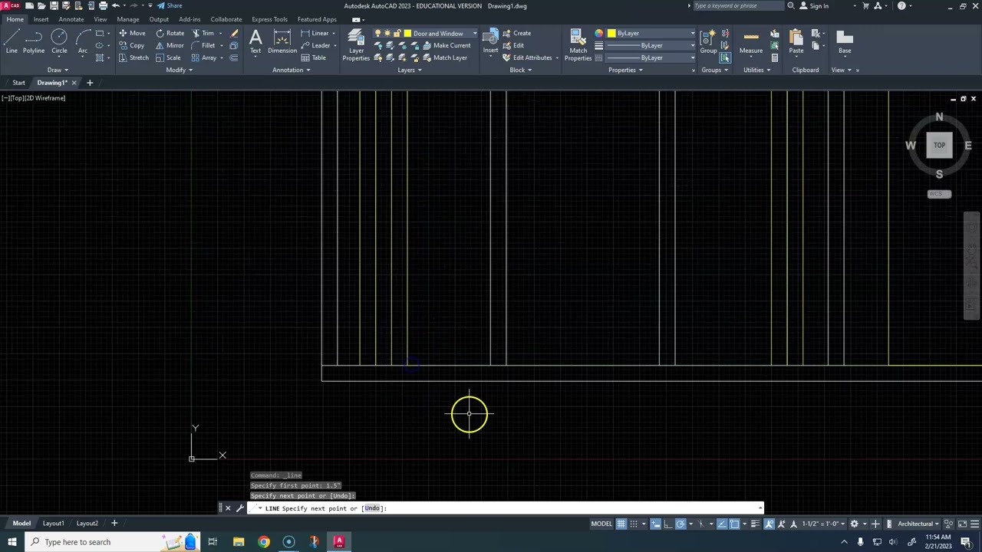The image size is (982, 552).
Task: Switch to the Insert ribbon tab
Action: [x=41, y=19]
